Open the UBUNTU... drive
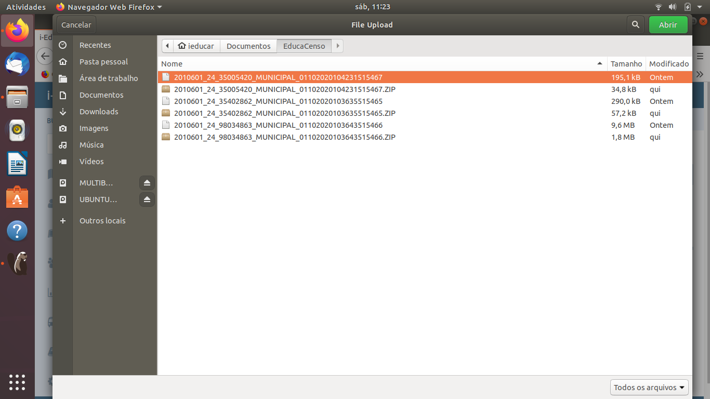Image resolution: width=710 pixels, height=399 pixels. pos(98,199)
